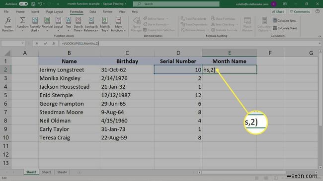Click Trace Dependents

pyautogui.click(x=194, y=24)
